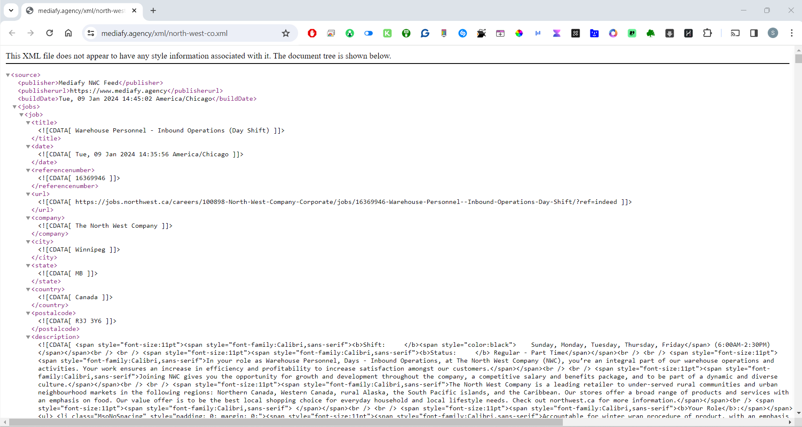Click the vertical scrollbar down arrow
The width and height of the screenshot is (802, 427).
click(798, 413)
